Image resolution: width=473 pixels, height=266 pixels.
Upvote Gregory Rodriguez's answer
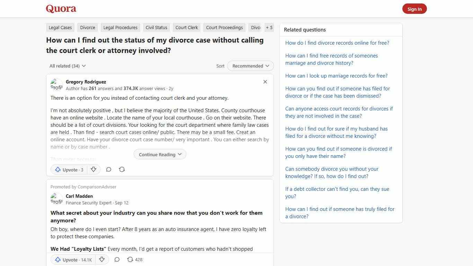click(68, 169)
